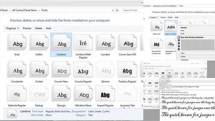Click Hide in main window toolbar
This screenshot has height=121, width=215.
click(x=48, y=28)
